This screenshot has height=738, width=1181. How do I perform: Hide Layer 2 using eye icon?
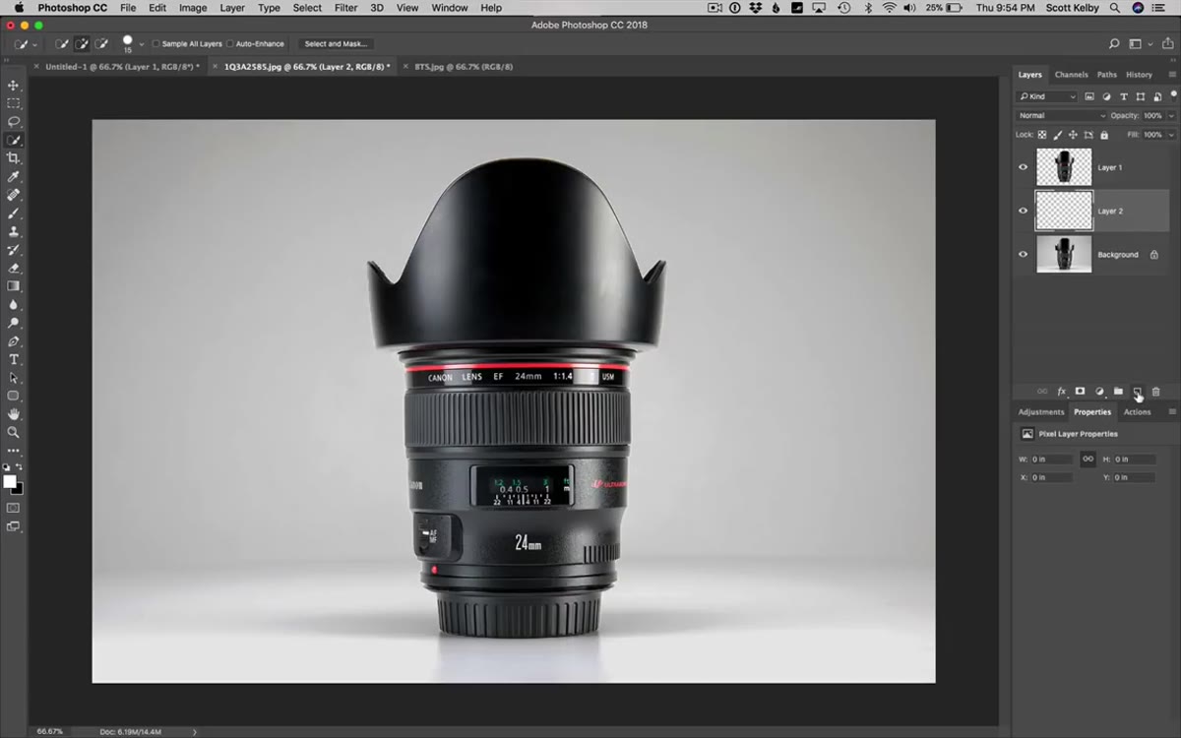coord(1023,211)
